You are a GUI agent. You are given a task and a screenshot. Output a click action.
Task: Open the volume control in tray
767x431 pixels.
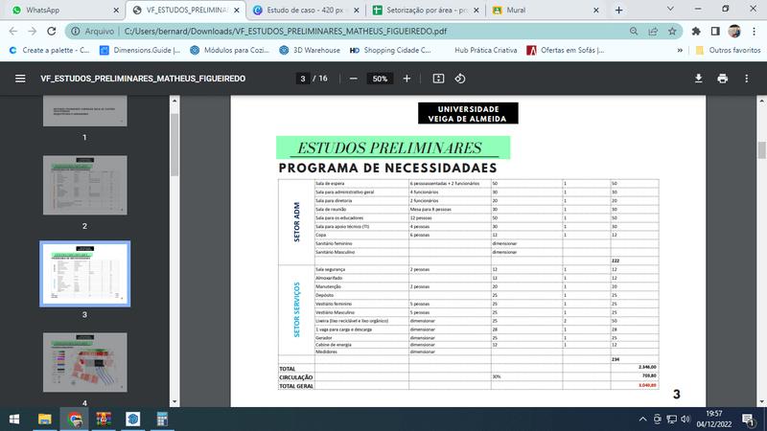[x=686, y=419]
